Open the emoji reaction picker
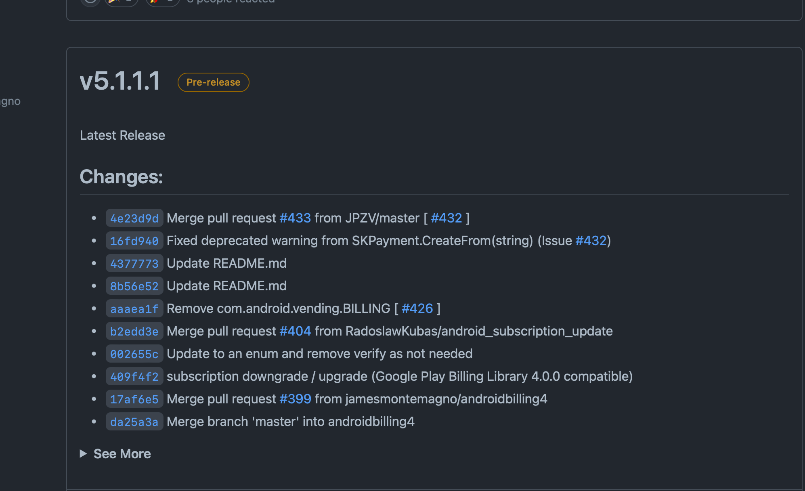This screenshot has width=805, height=491. (x=90, y=2)
